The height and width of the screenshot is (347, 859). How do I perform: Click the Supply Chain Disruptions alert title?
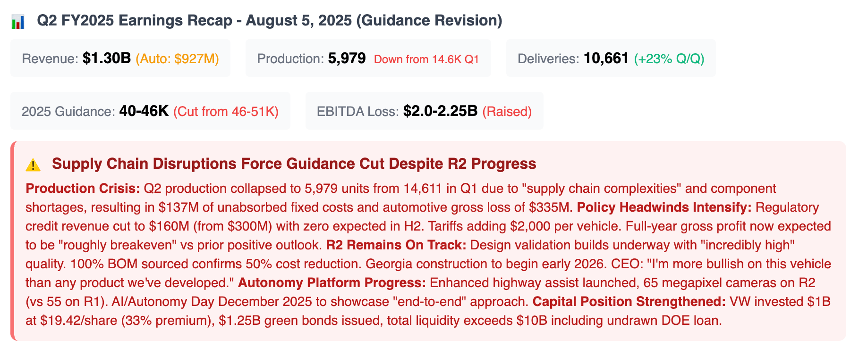pyautogui.click(x=294, y=164)
